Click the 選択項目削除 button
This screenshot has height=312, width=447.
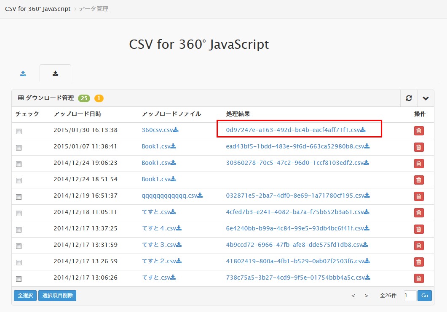pos(57,296)
